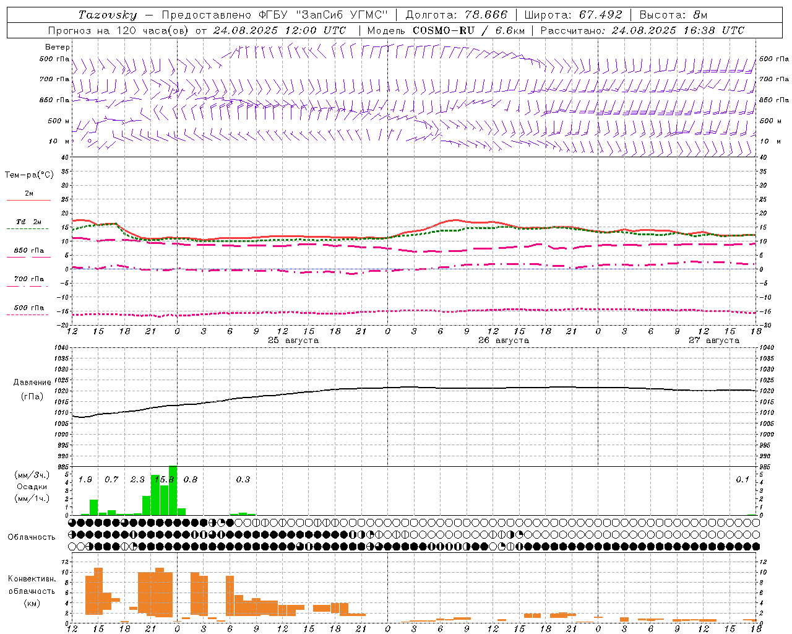Click the "(гПа)" pressure unit label
Image resolution: width=792 pixels, height=634 pixels.
coord(32,397)
